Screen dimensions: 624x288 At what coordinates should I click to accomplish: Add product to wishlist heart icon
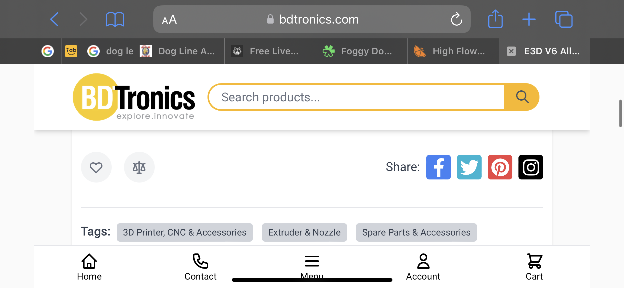pos(96,167)
